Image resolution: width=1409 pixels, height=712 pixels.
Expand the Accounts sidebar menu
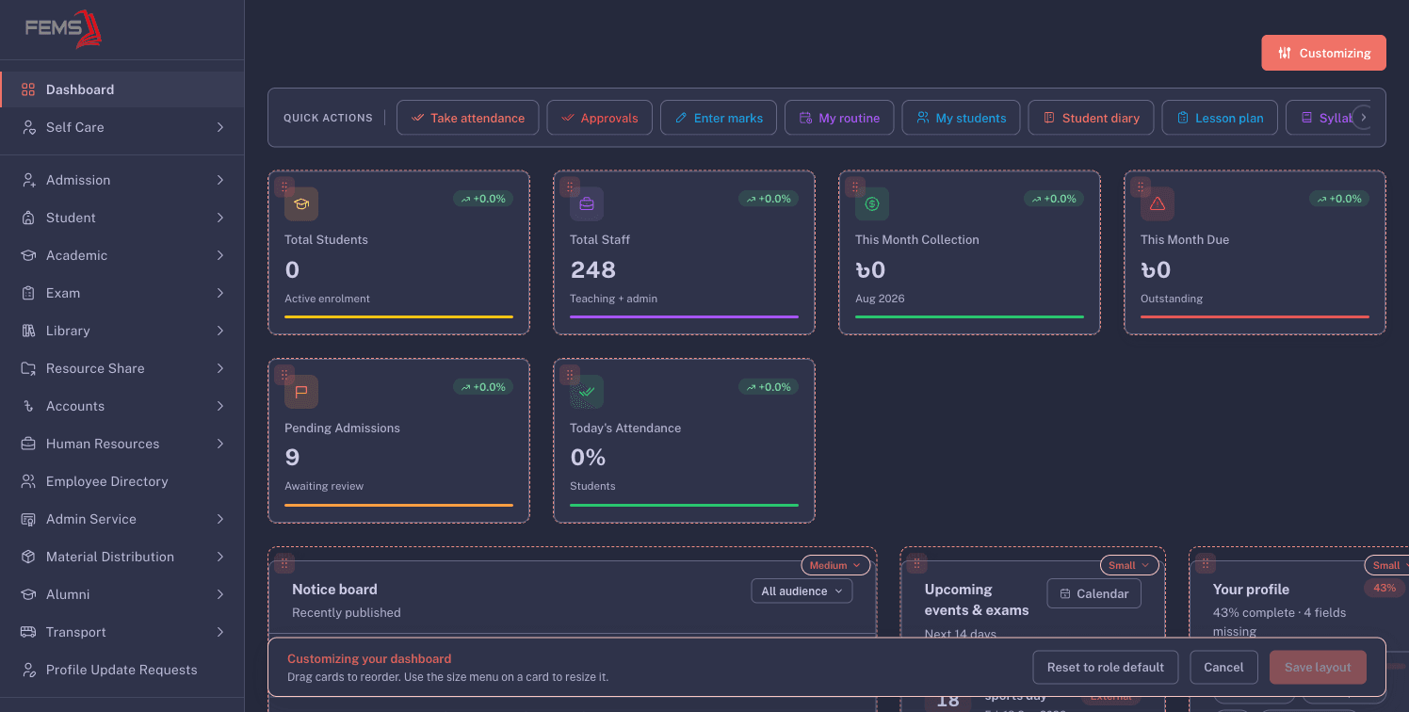pyautogui.click(x=122, y=406)
